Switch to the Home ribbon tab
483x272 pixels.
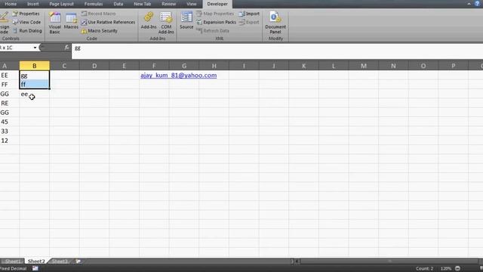11,4
